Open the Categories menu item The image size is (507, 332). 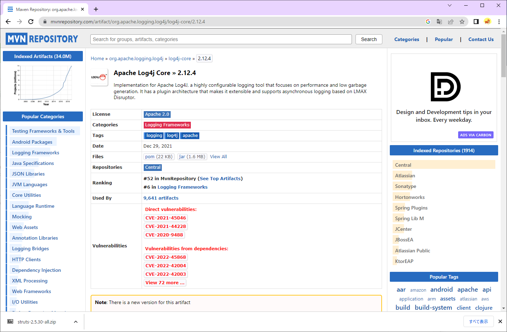pyautogui.click(x=406, y=39)
